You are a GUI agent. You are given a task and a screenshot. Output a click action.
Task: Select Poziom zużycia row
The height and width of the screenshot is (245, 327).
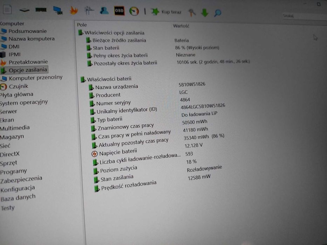(115, 169)
